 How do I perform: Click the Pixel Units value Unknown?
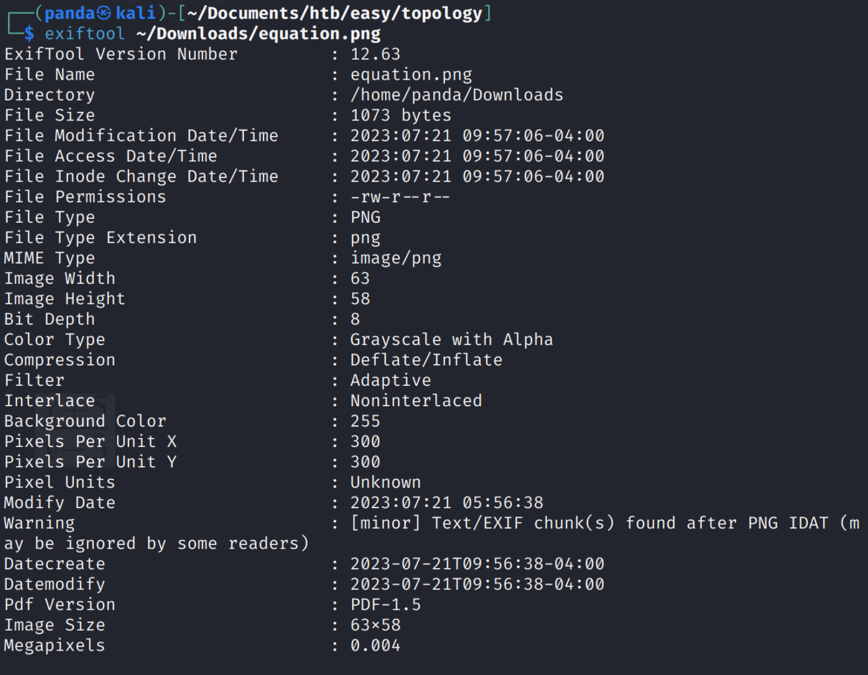385,482
